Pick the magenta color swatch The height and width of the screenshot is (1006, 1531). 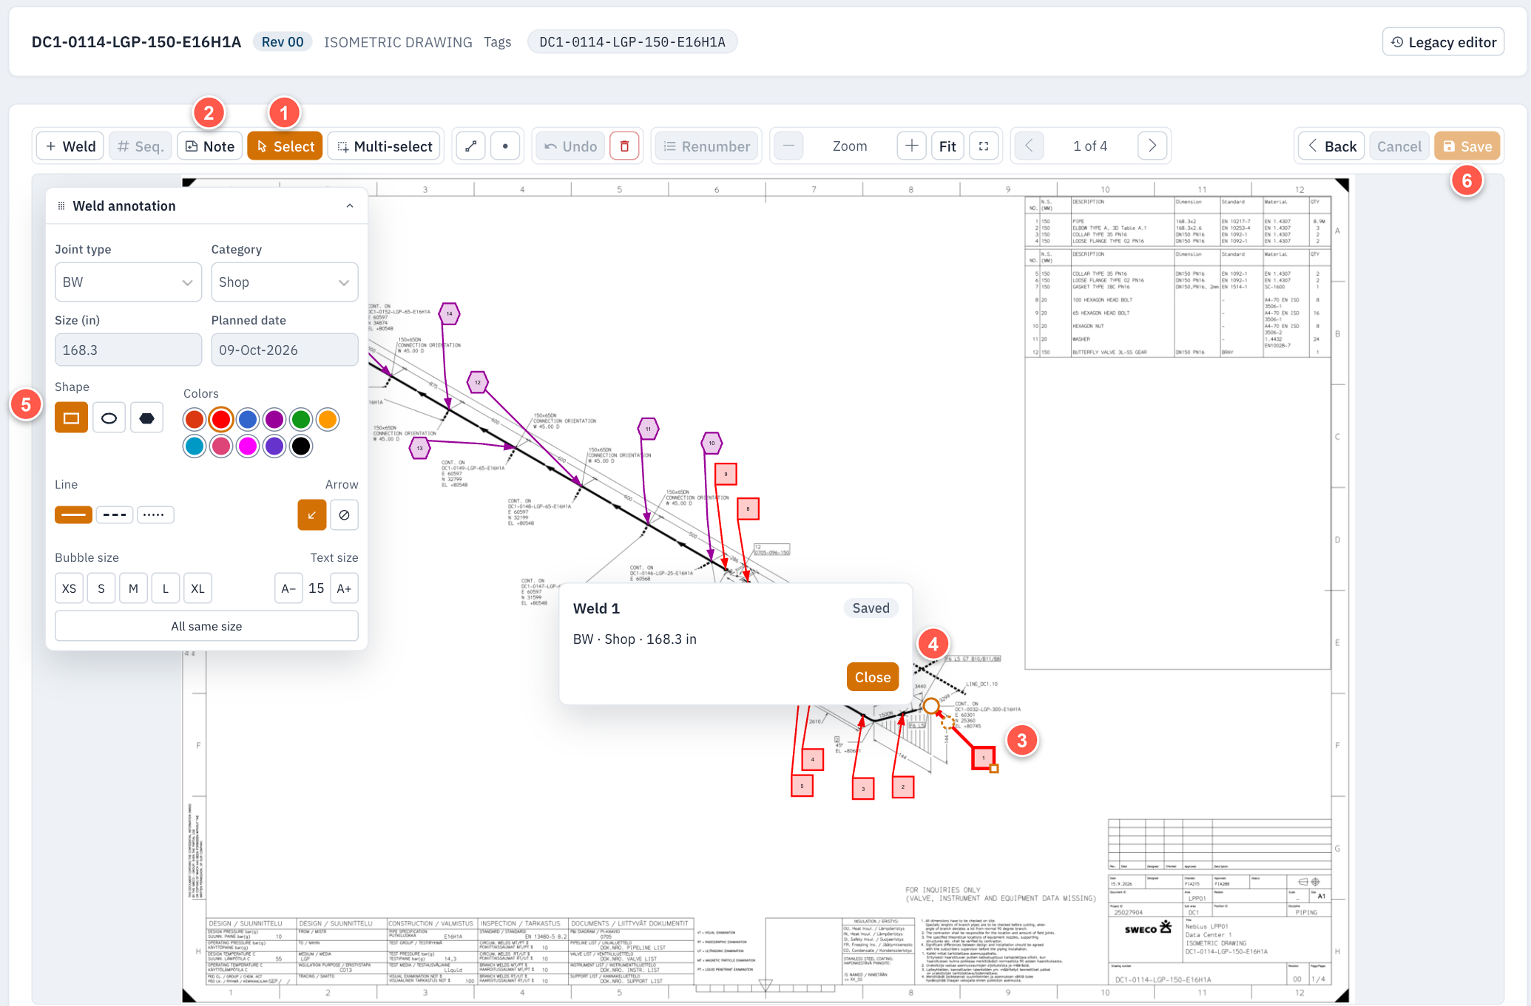tap(248, 446)
